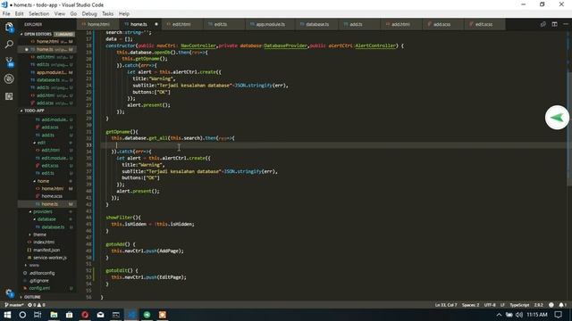The image size is (572, 321).
Task: Open the red Opera browser taskbar icon
Action: click(x=85, y=315)
